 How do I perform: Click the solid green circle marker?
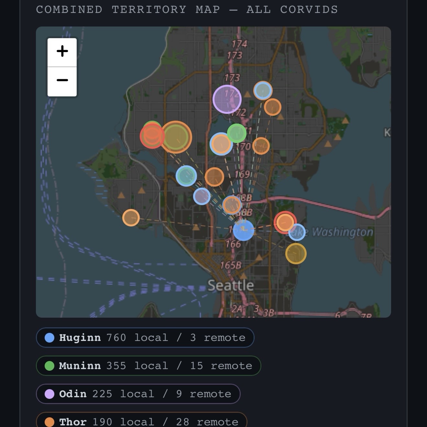(x=237, y=133)
